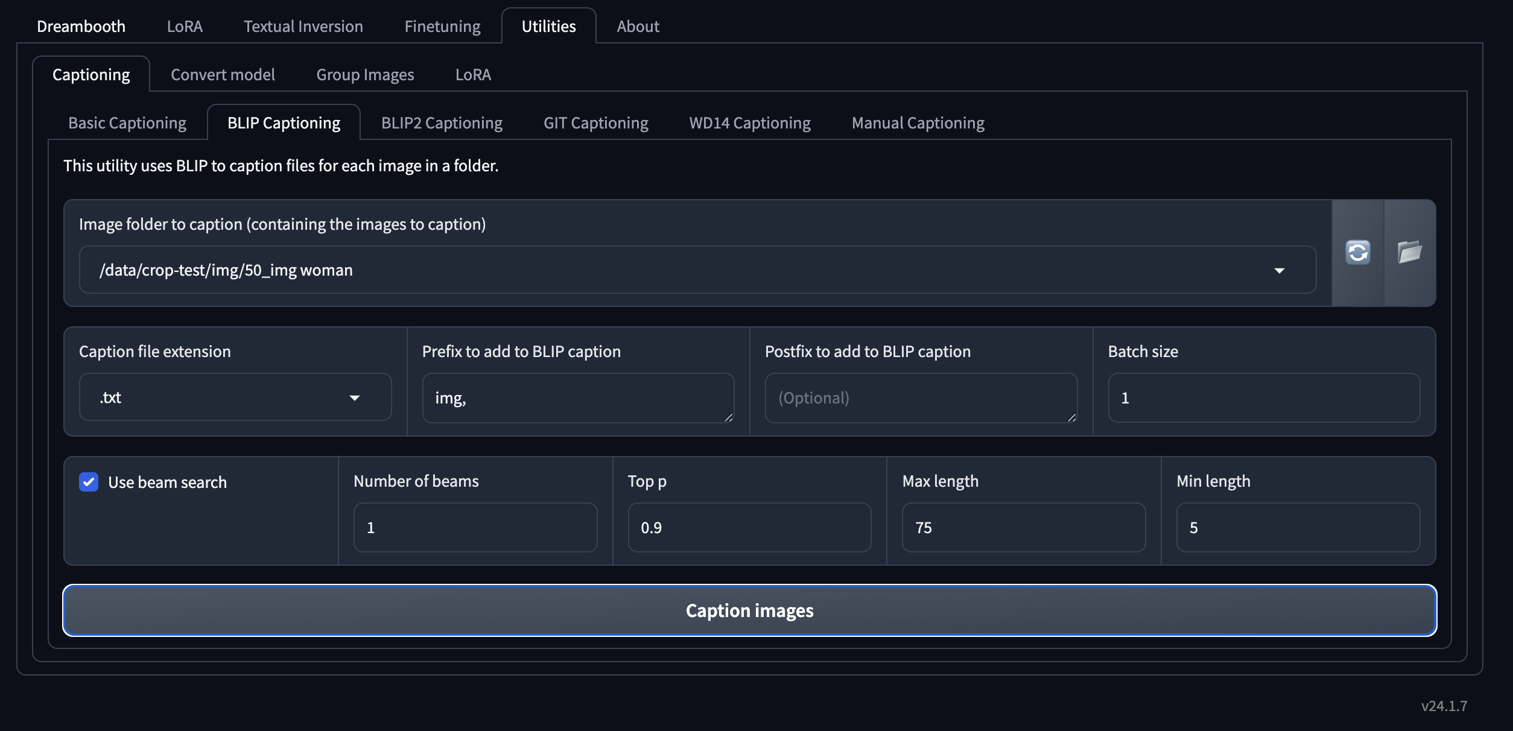Switch to GIT Captioning tab
Image resolution: width=1513 pixels, height=731 pixels.
point(595,121)
